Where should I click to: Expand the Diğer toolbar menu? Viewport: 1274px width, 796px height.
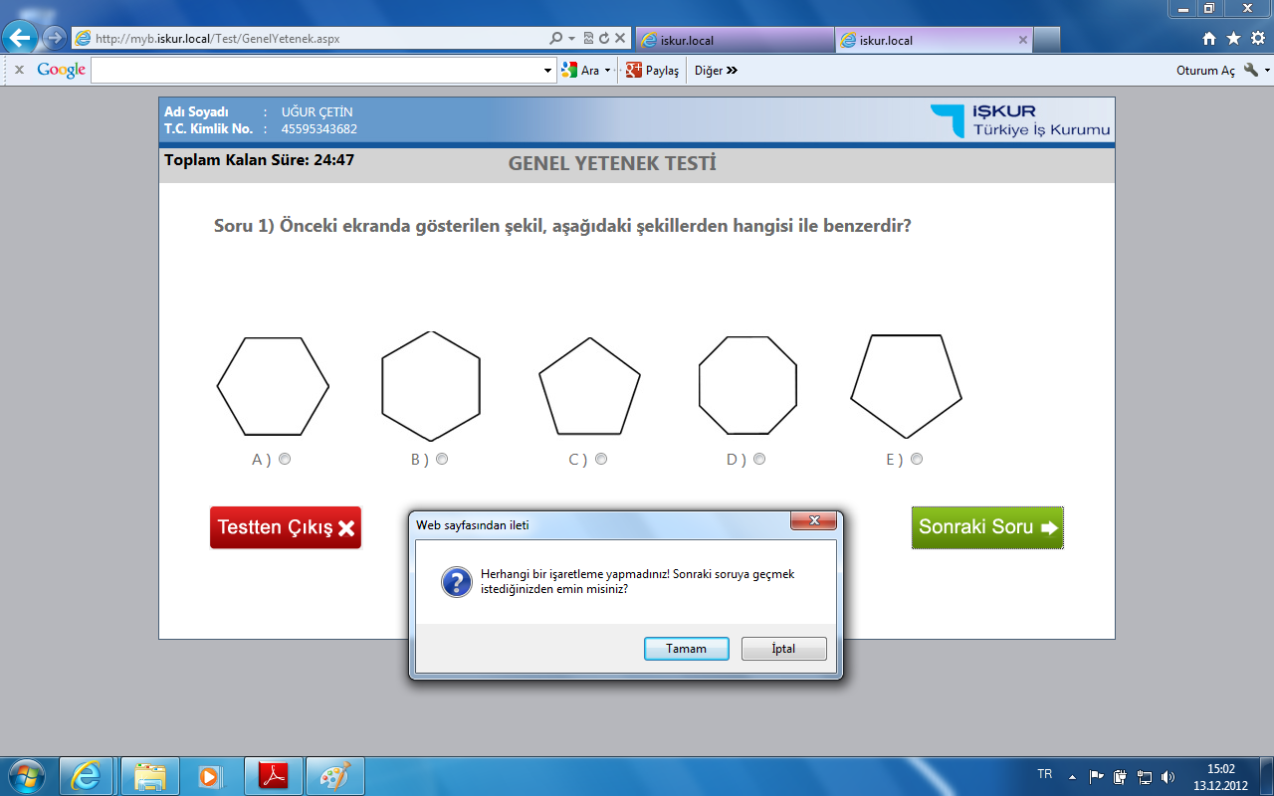tap(716, 71)
